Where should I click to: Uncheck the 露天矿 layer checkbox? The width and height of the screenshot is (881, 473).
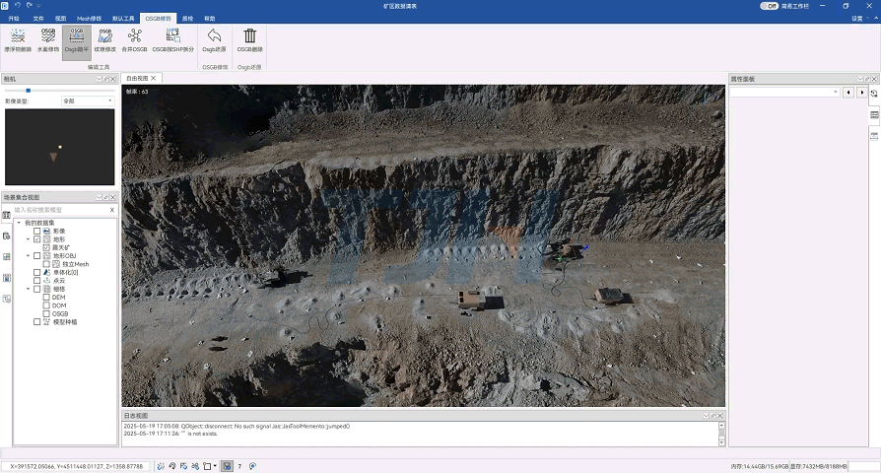[x=46, y=247]
